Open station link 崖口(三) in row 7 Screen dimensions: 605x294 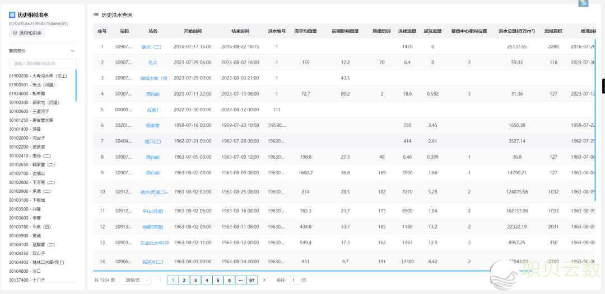(x=153, y=141)
